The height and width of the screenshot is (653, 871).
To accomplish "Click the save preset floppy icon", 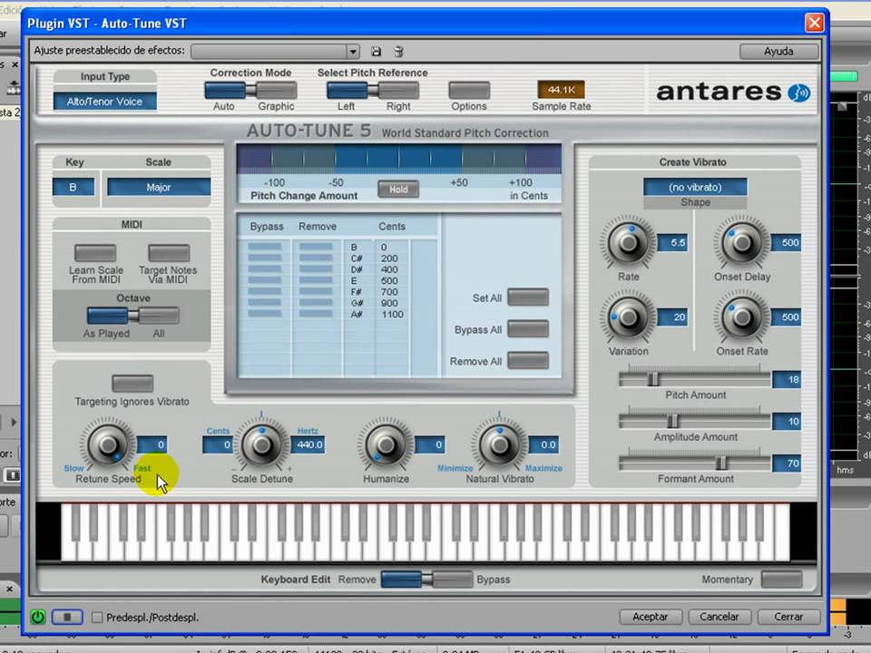I will pyautogui.click(x=376, y=51).
